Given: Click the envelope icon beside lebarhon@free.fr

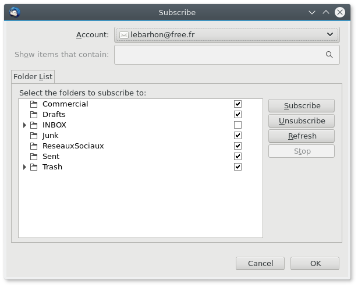Looking at the screenshot, I should tap(124, 35).
